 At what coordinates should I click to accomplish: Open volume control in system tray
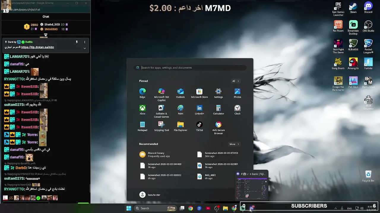pyautogui.click(x=362, y=208)
